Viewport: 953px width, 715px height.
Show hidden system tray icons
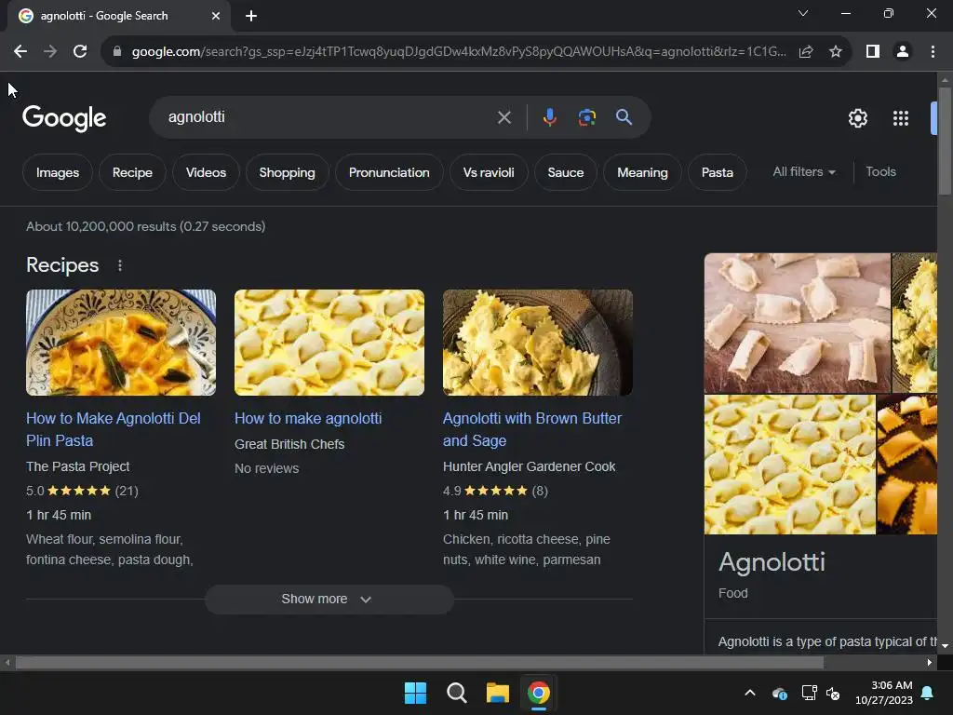(750, 693)
